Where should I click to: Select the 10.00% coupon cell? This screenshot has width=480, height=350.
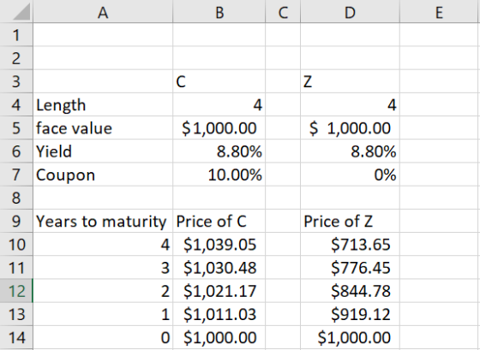point(219,175)
